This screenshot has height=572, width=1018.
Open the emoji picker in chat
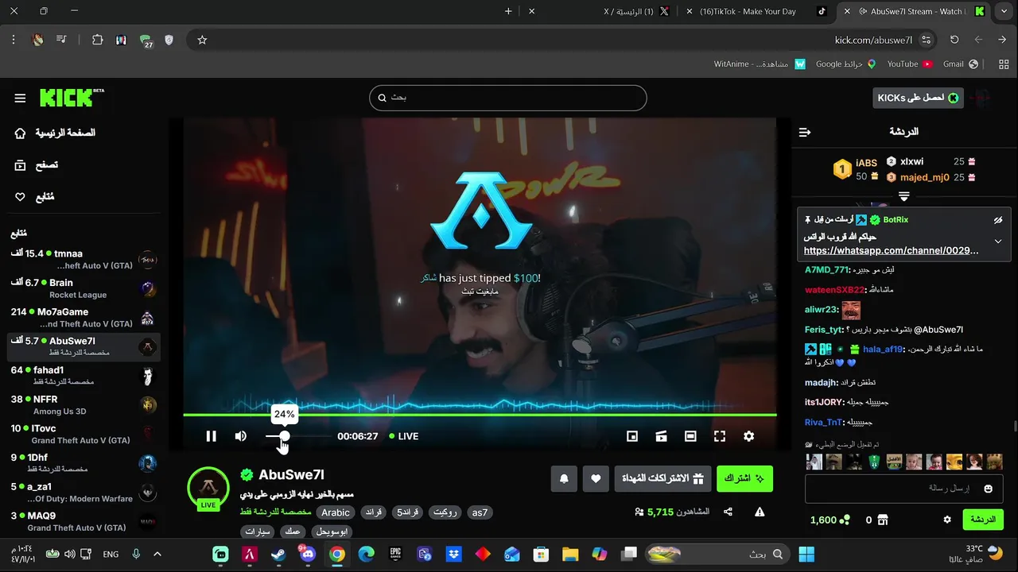click(x=989, y=489)
